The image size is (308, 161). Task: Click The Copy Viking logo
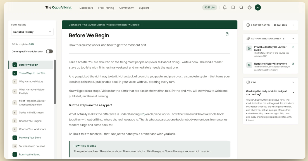[58, 8]
